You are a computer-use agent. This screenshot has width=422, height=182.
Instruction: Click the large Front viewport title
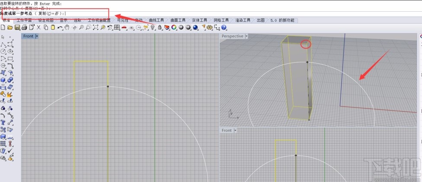(x=28, y=36)
